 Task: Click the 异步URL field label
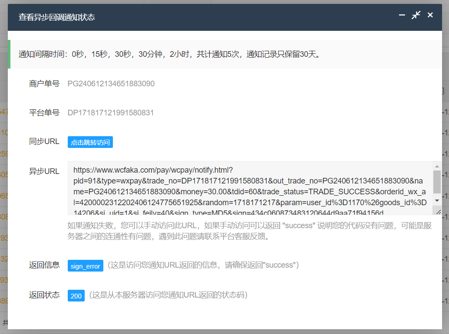[44, 171]
